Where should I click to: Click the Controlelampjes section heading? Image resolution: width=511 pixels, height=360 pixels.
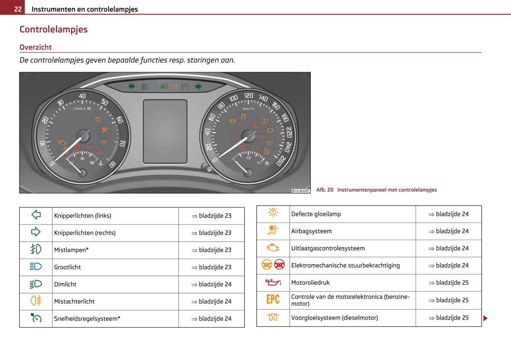(53, 29)
